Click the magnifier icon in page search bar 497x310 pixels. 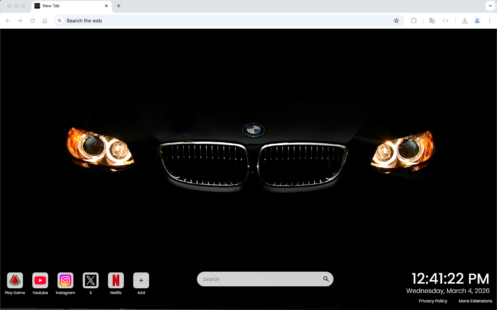pyautogui.click(x=326, y=279)
